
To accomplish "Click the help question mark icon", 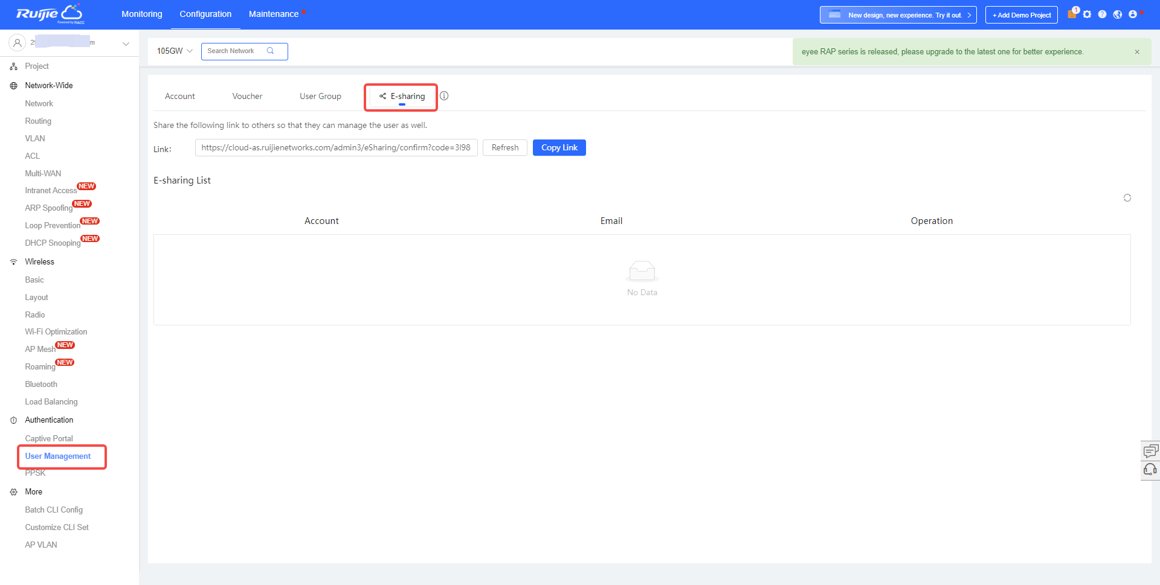I will (x=1102, y=14).
